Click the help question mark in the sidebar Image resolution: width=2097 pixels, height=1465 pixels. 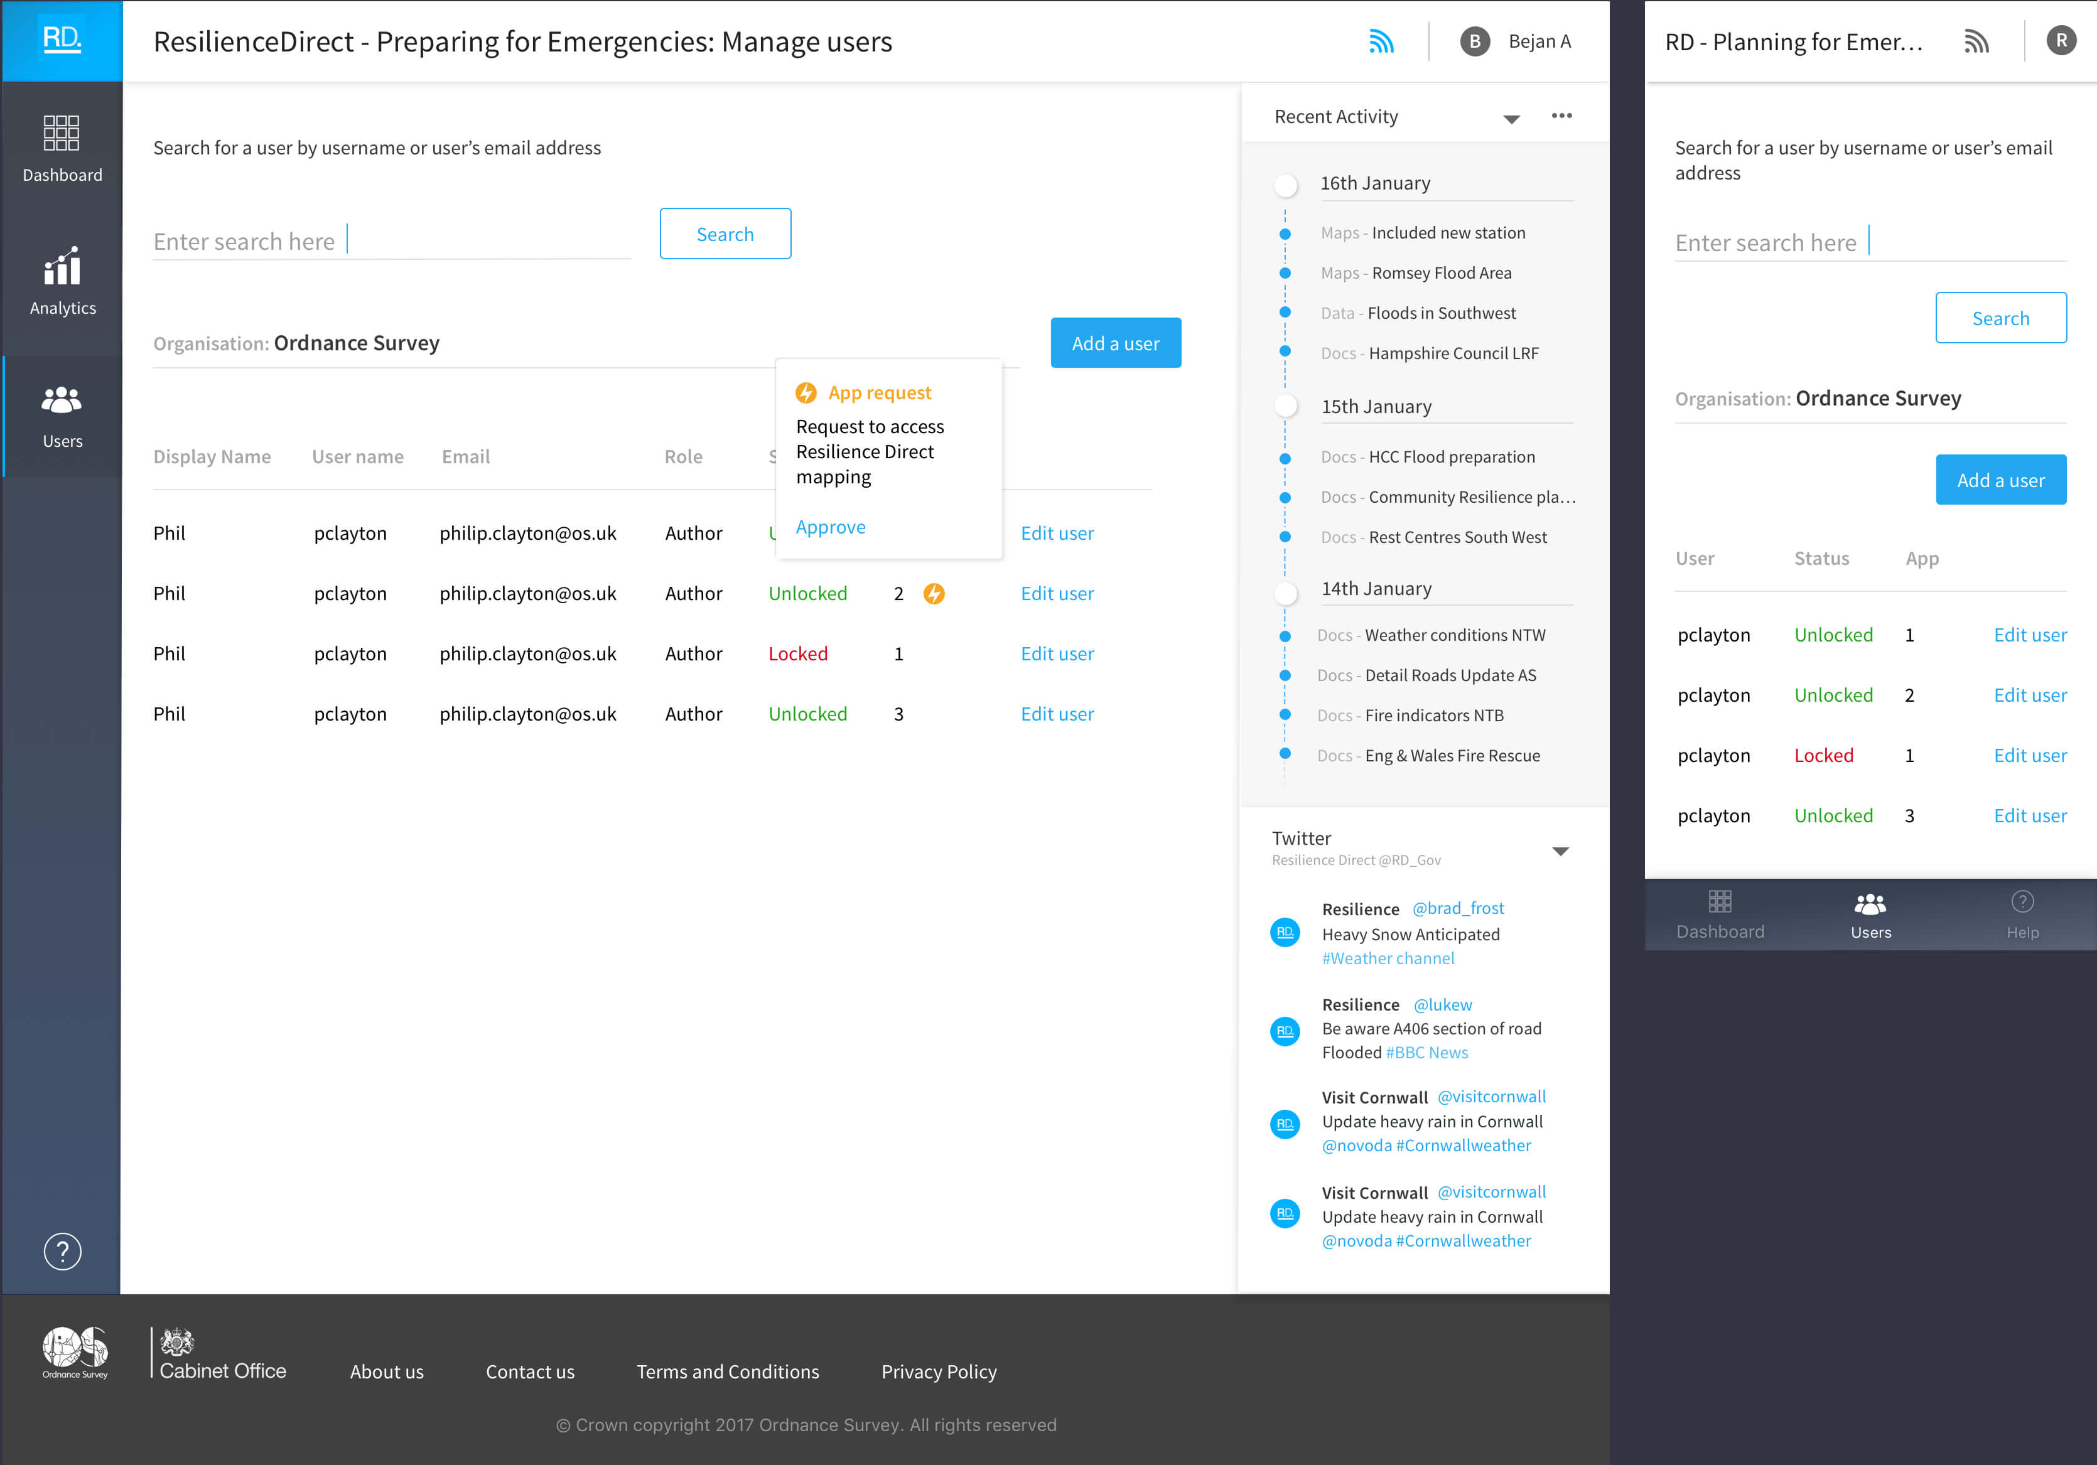click(x=62, y=1252)
